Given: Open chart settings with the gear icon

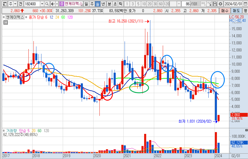Looking at the screenshot, I should coord(220,4).
